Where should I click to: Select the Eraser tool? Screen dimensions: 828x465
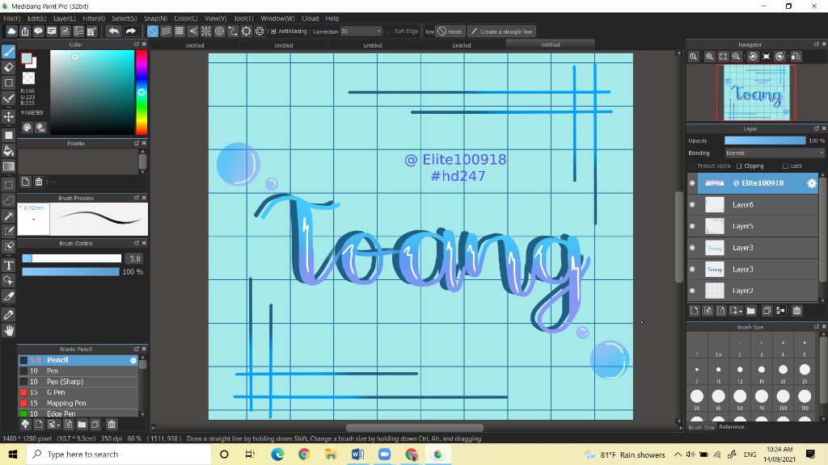8,67
